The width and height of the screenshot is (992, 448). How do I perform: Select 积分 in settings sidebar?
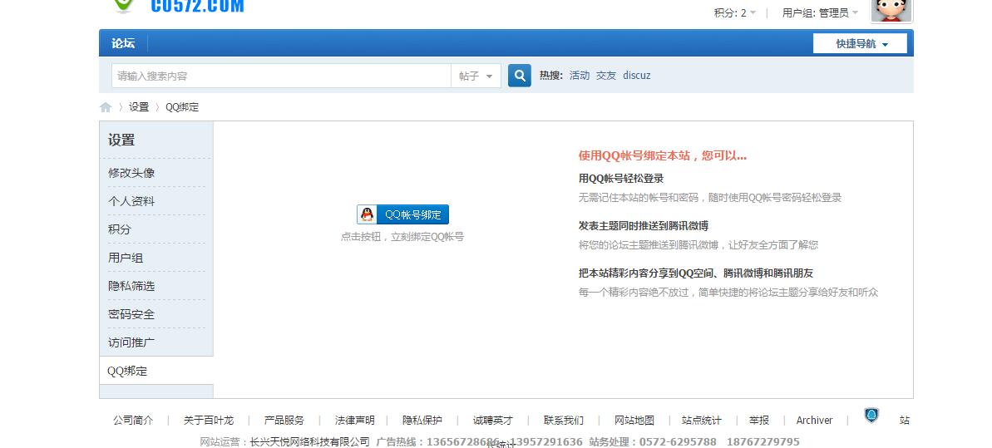120,229
